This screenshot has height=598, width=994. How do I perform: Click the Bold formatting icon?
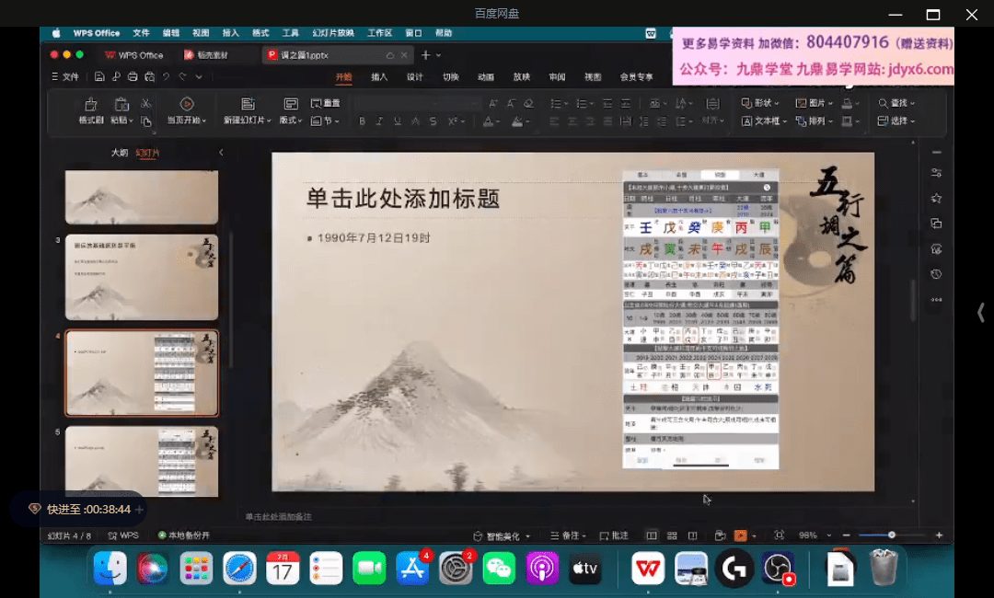(x=362, y=121)
